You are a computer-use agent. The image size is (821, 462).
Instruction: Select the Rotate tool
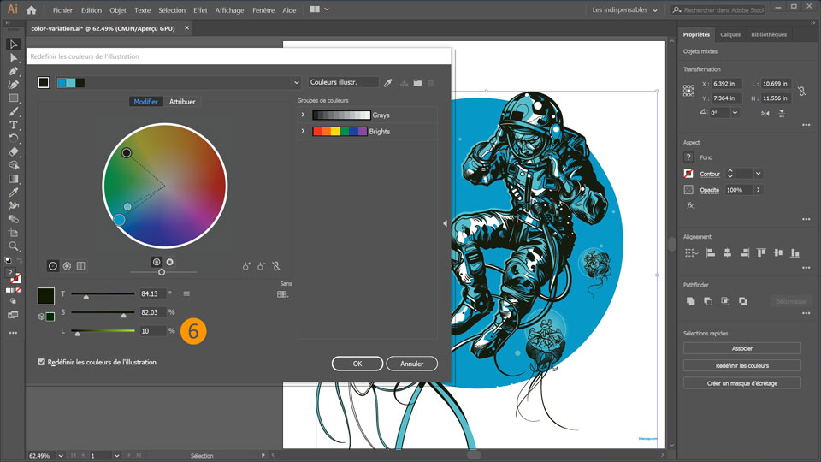click(x=14, y=139)
